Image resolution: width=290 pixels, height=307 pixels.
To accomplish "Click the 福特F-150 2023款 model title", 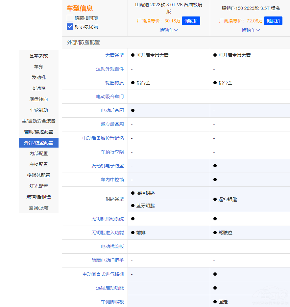I will [x=251, y=8].
